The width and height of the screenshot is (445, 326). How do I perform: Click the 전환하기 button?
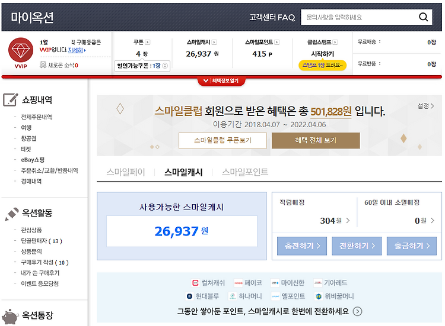[x=357, y=246]
